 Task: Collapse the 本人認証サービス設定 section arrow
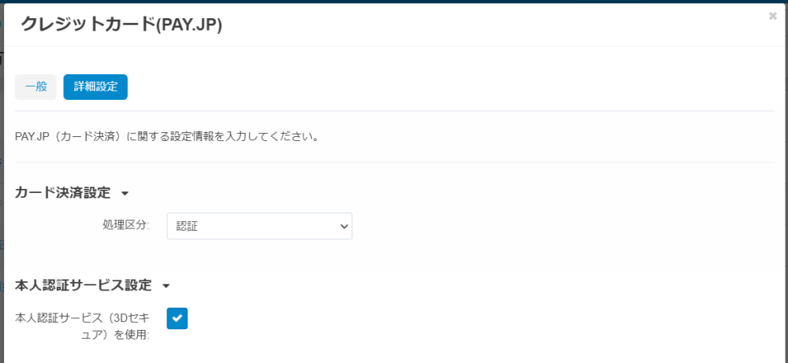click(165, 285)
